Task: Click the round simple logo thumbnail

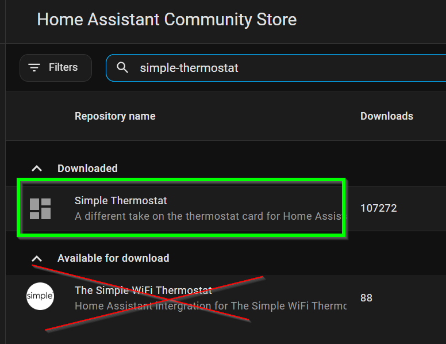Action: click(40, 296)
